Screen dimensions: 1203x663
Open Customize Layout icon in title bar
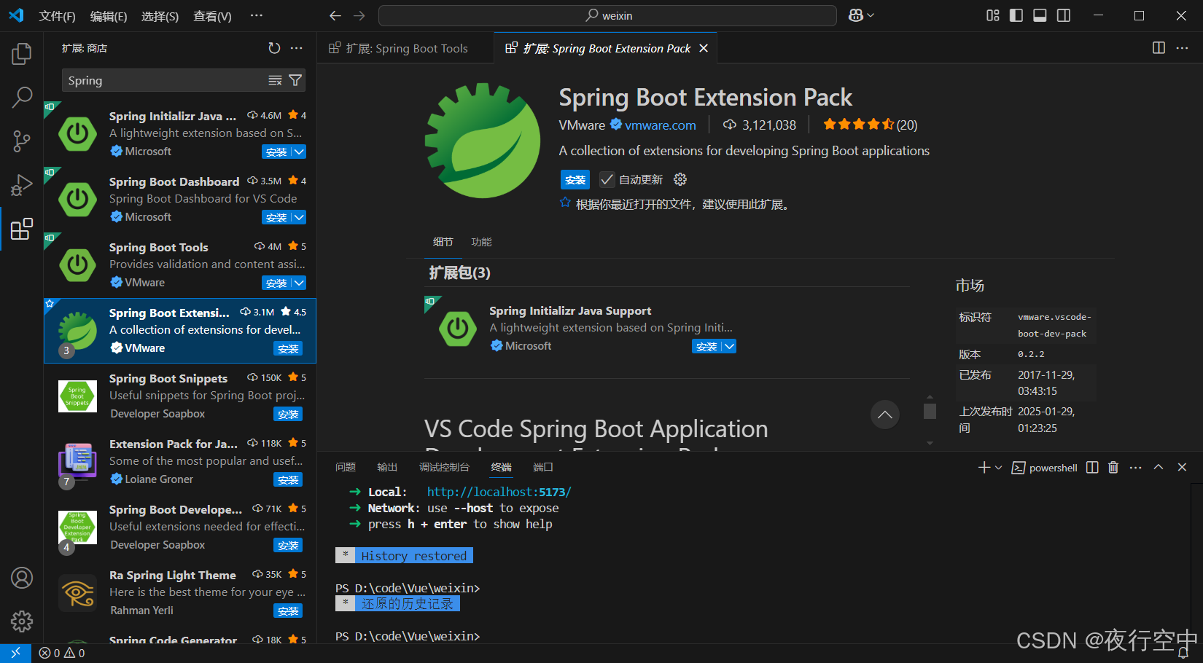993,15
